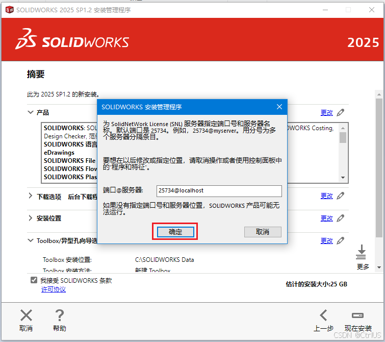Click product list scrollbar down arrow
Viewport: 385px width, 342px height.
pyautogui.click(x=343, y=178)
